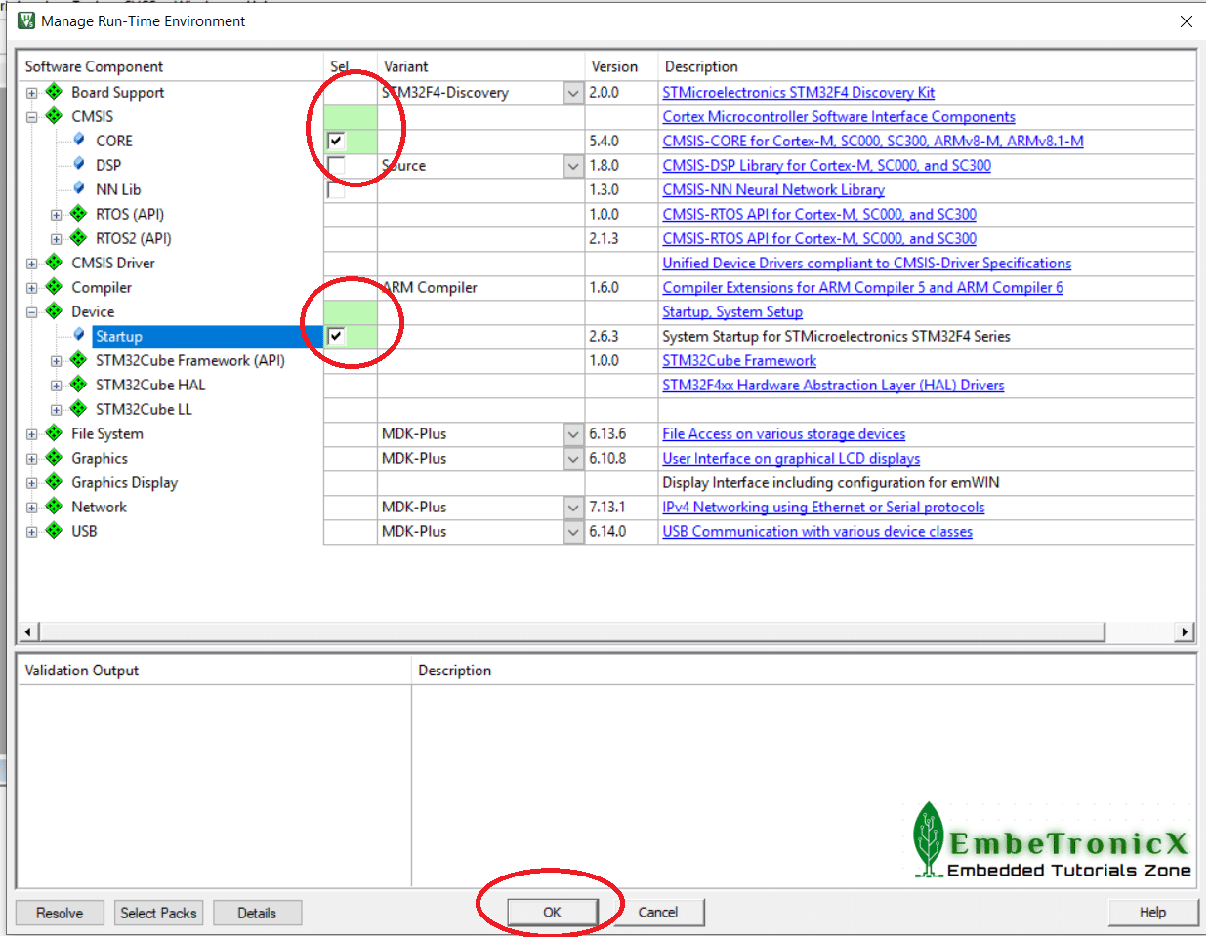Image resolution: width=1209 pixels, height=937 pixels.
Task: Enable the NN Lib checkbox
Action: click(x=336, y=189)
